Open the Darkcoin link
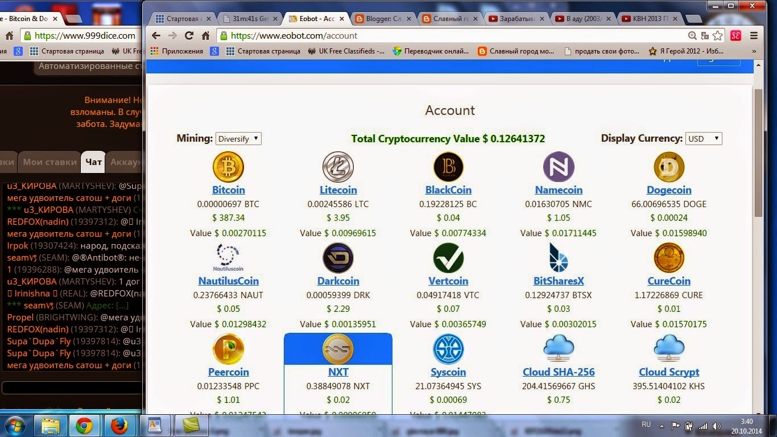The width and height of the screenshot is (777, 437). pyautogui.click(x=338, y=281)
